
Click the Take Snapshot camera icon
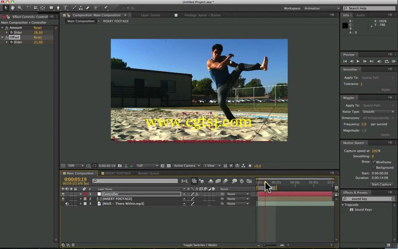[120, 166]
